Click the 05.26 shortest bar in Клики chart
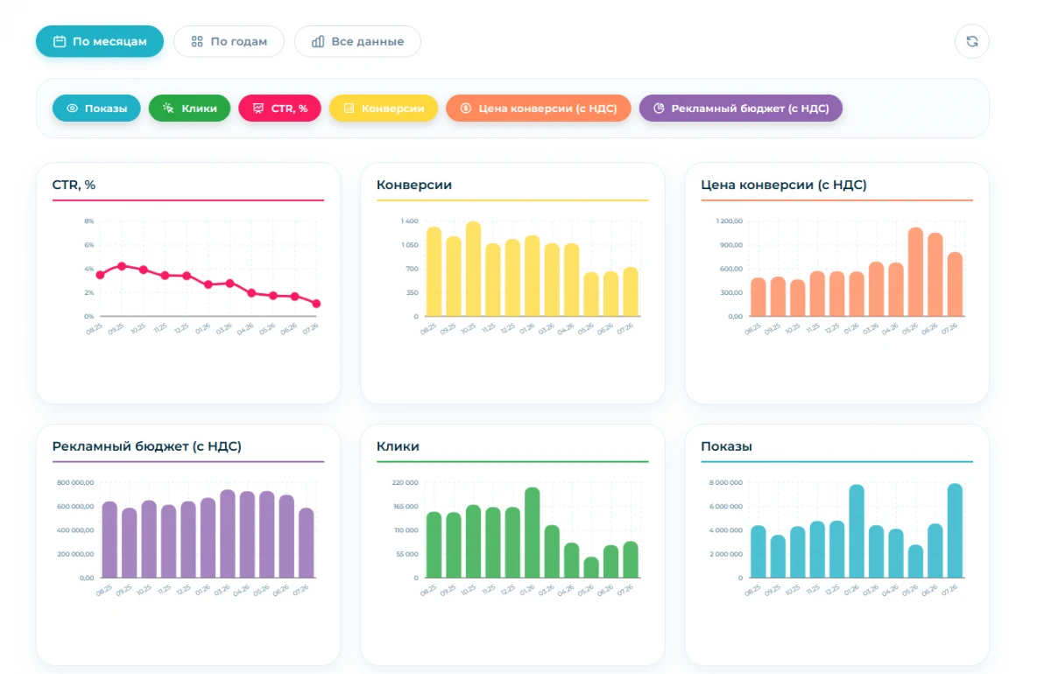Screen dimensions: 1051x674 point(591,567)
